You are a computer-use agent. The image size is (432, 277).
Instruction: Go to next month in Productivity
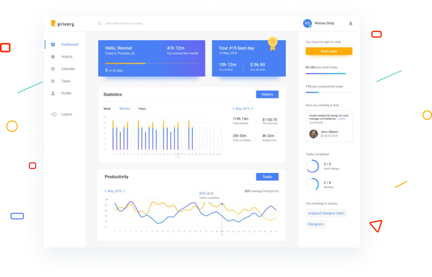[124, 191]
